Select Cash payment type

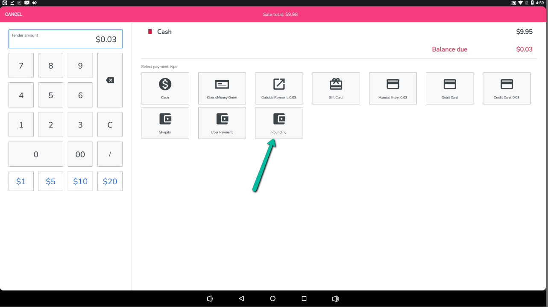[165, 88]
